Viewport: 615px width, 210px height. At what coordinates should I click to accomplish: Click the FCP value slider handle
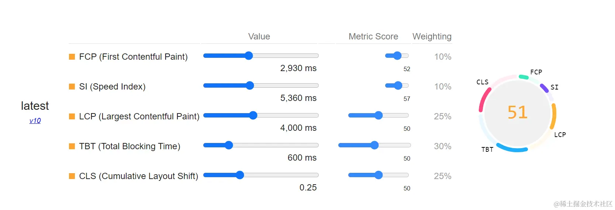[x=249, y=56]
